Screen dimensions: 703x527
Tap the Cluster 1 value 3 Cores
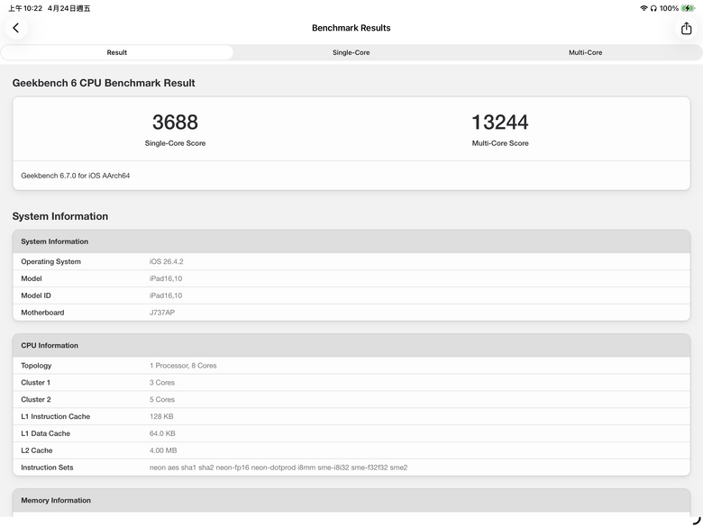click(162, 382)
